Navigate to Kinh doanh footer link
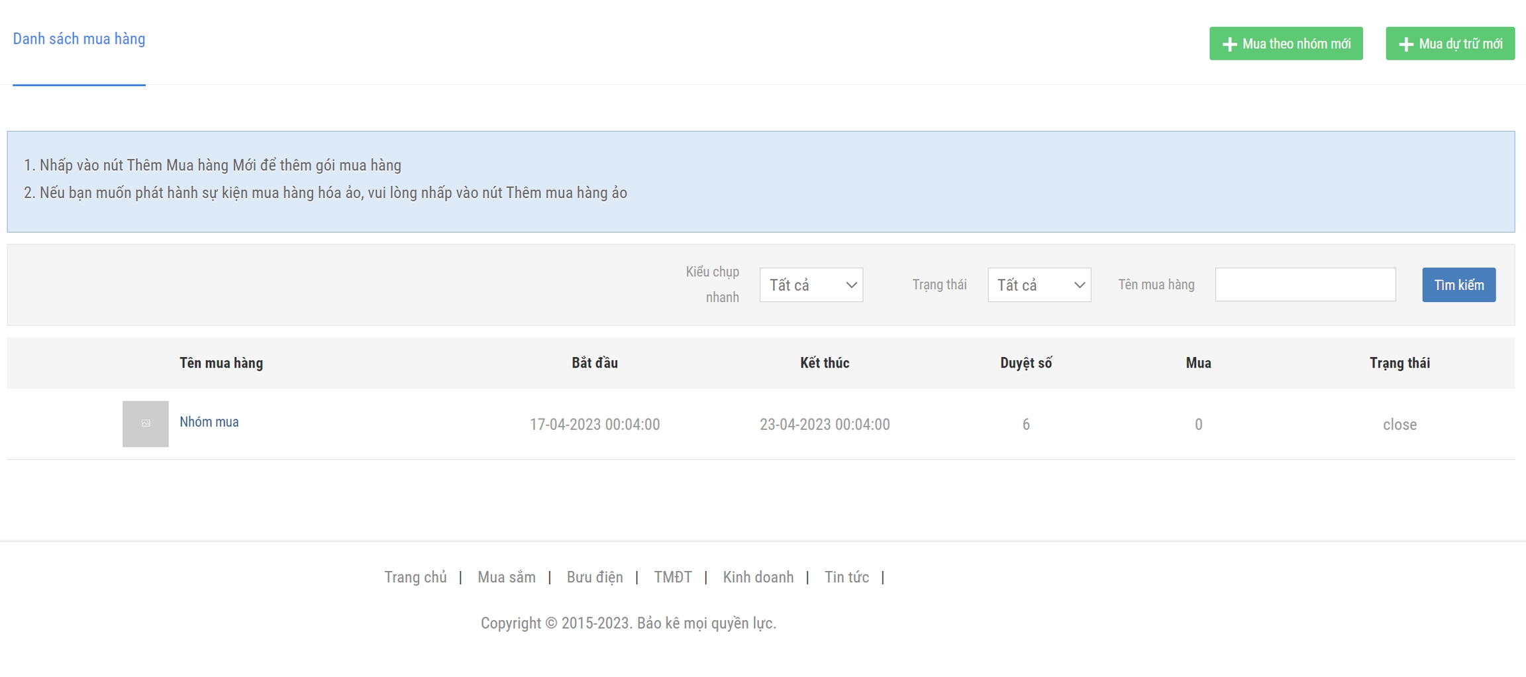 pyautogui.click(x=758, y=577)
